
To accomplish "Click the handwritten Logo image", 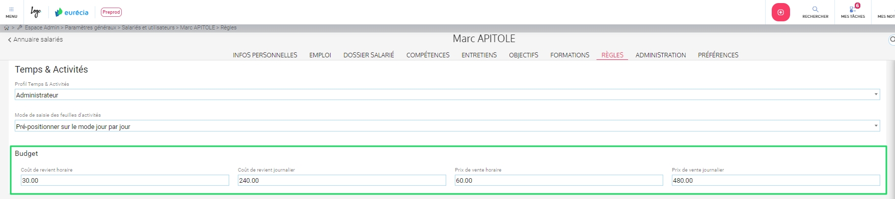I will coord(35,12).
